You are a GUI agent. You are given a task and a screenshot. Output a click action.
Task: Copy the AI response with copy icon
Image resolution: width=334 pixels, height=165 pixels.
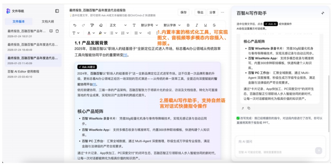pos(249,108)
